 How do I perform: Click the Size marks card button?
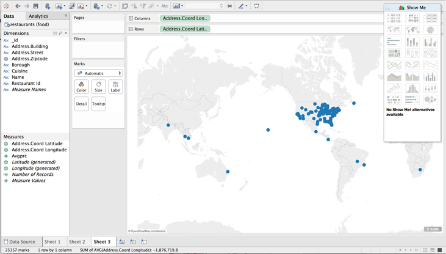(x=98, y=87)
